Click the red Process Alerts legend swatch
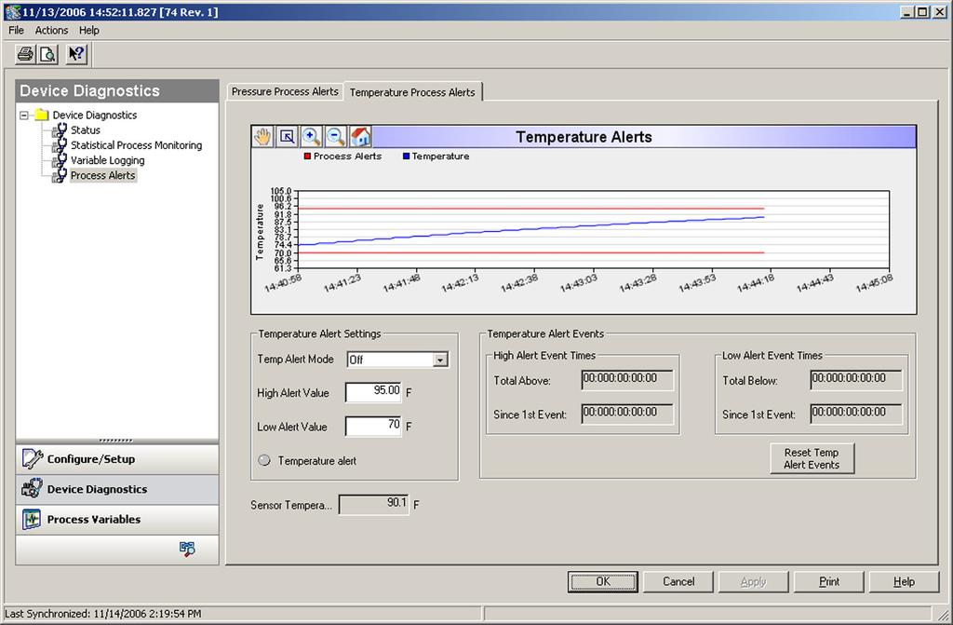This screenshot has height=625, width=953. click(x=307, y=156)
